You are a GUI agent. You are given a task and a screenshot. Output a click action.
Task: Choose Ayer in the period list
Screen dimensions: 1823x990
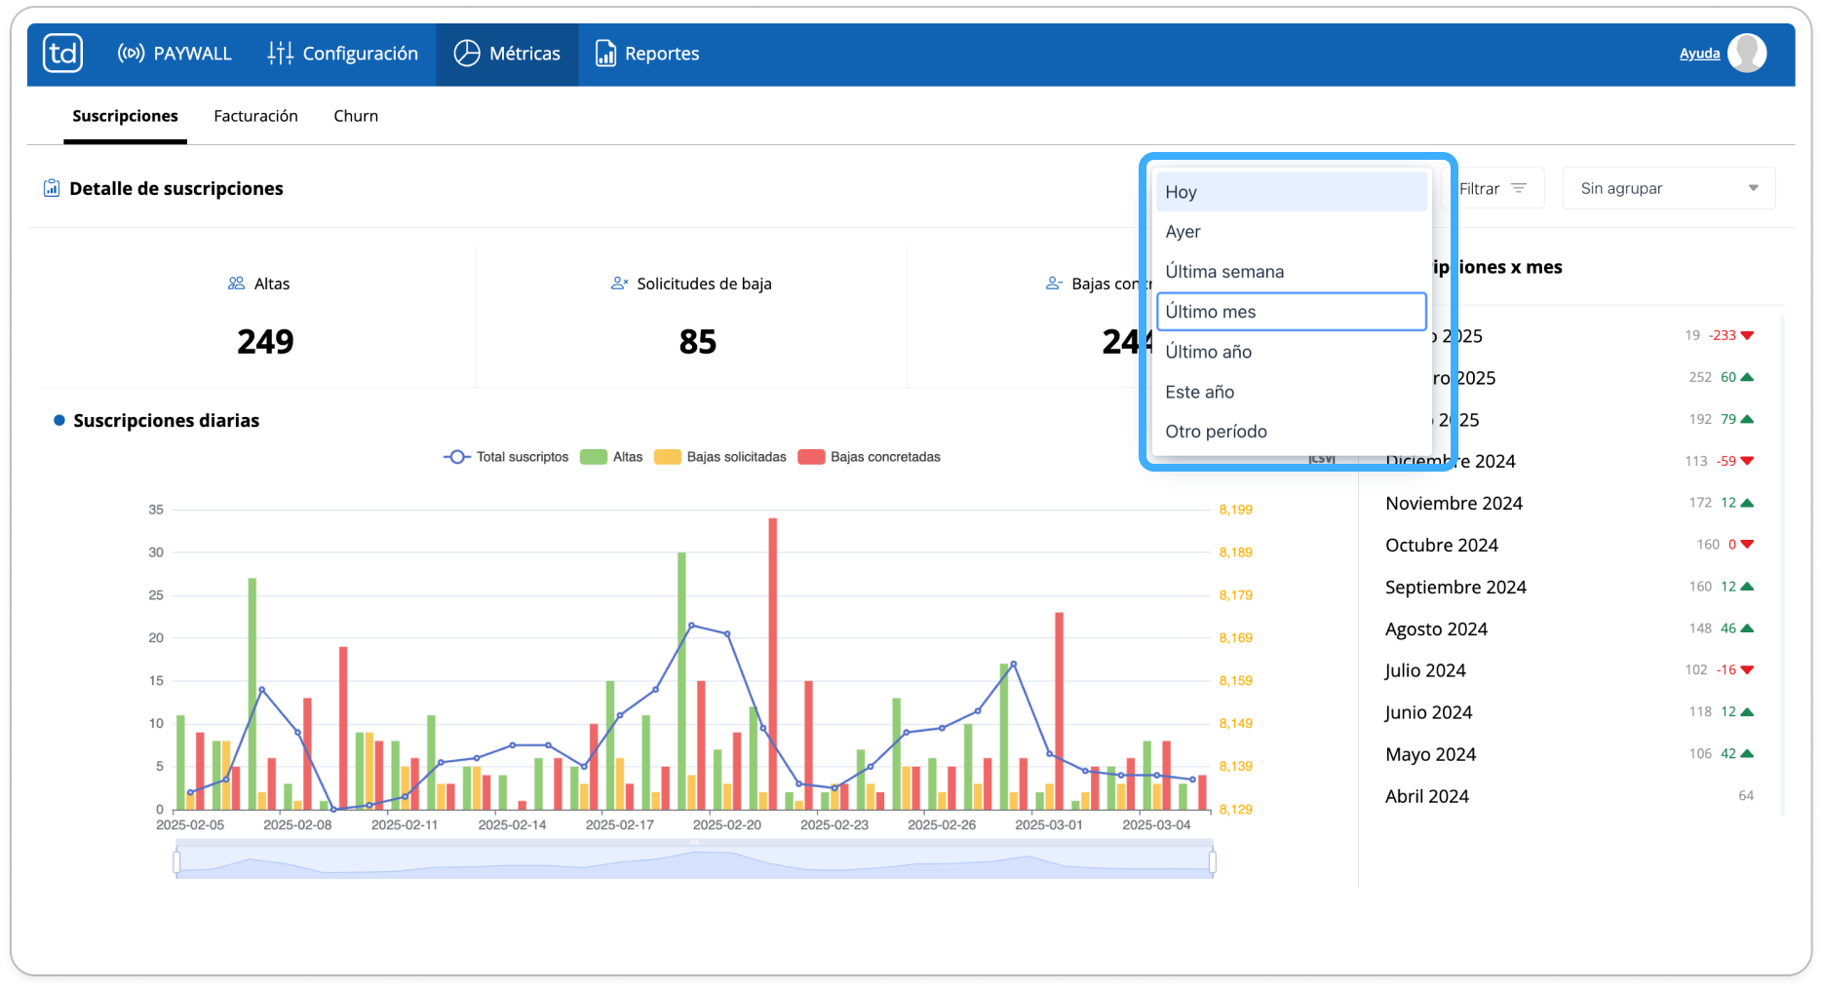click(x=1291, y=232)
